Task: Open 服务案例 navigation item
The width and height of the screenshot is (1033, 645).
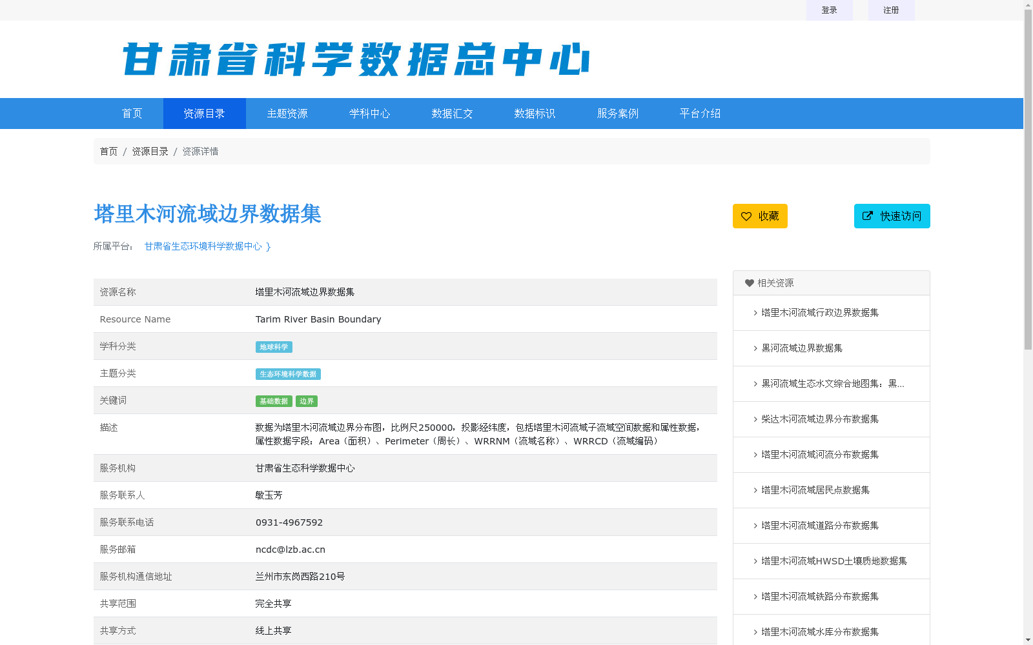Action: (x=618, y=114)
